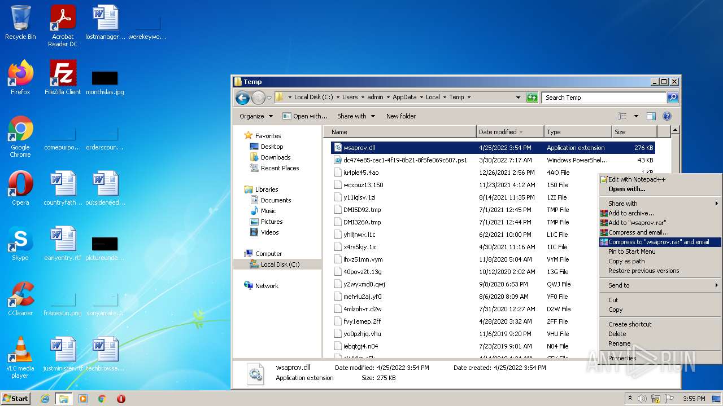The width and height of the screenshot is (723, 406).
Task: Open Firefox desktop shortcut
Action: click(20, 77)
